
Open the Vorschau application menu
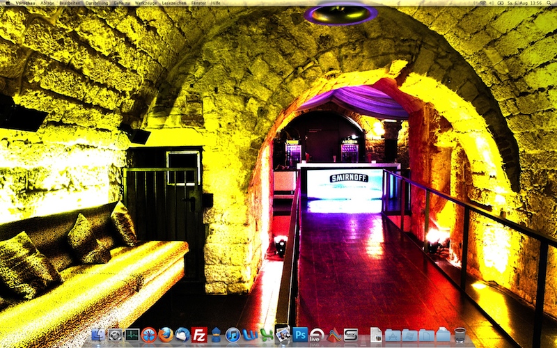pyautogui.click(x=25, y=3)
